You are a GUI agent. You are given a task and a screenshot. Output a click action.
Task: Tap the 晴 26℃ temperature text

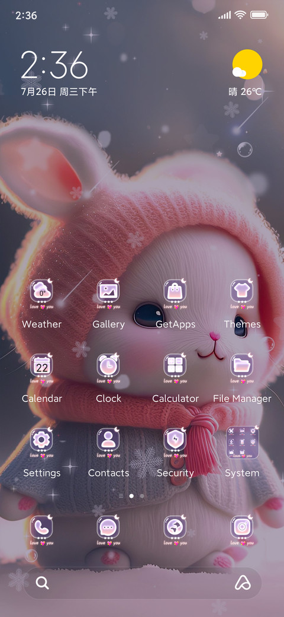click(245, 92)
